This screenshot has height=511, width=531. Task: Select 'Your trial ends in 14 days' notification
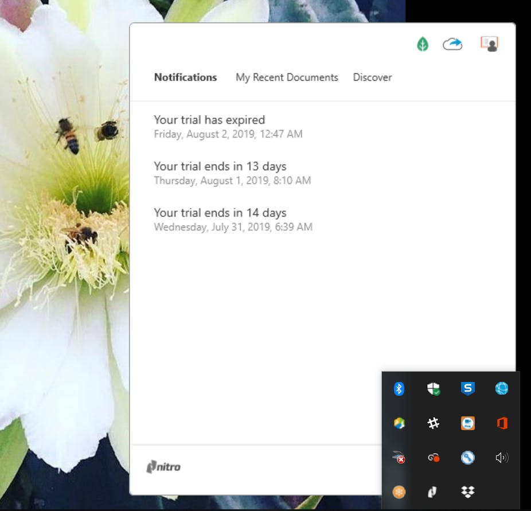(220, 213)
